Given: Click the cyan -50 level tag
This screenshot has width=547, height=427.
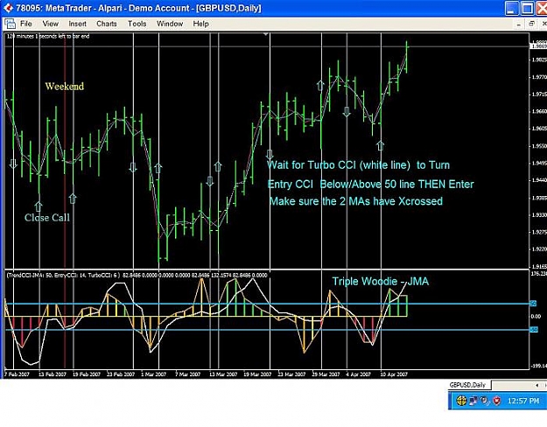Looking at the screenshot, I should [x=534, y=329].
